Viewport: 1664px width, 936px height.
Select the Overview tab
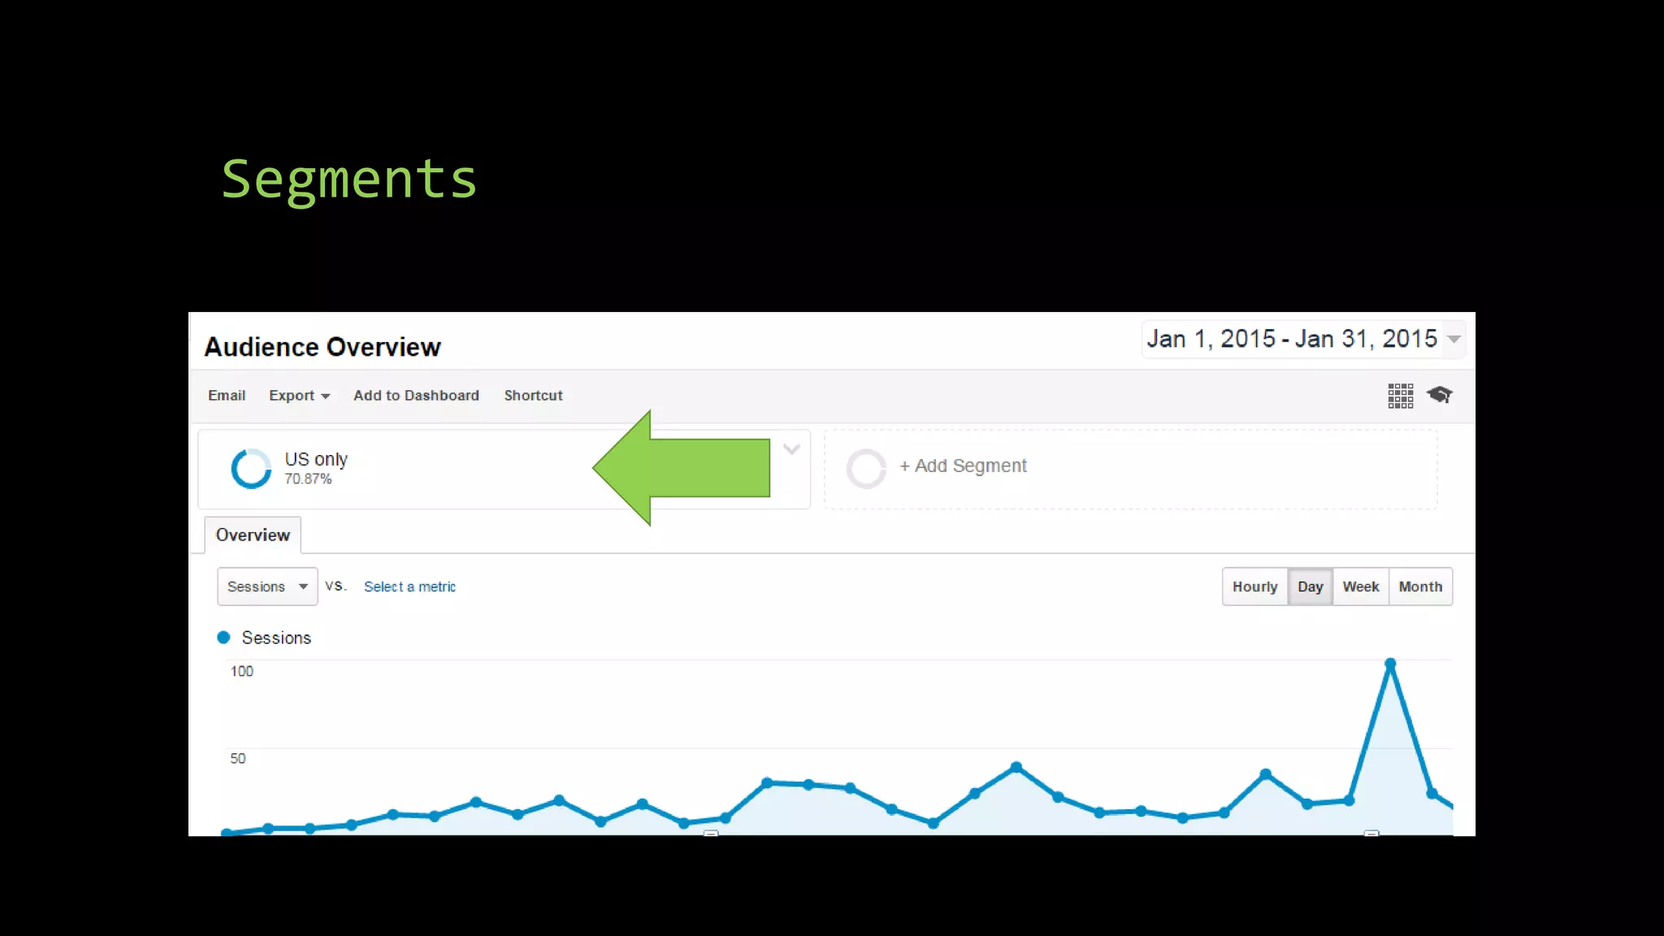pyautogui.click(x=253, y=535)
